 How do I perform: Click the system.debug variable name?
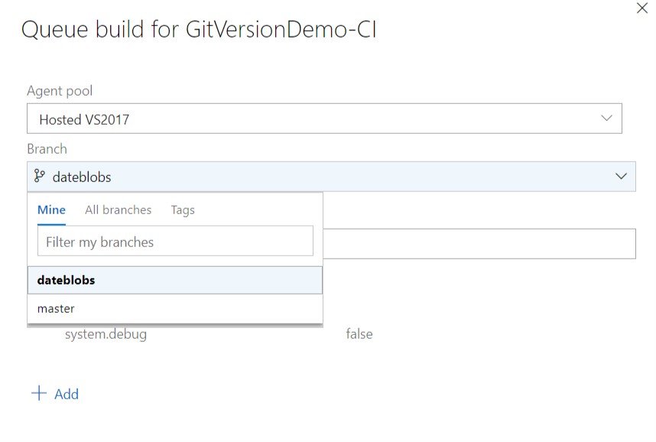pyautogui.click(x=106, y=334)
